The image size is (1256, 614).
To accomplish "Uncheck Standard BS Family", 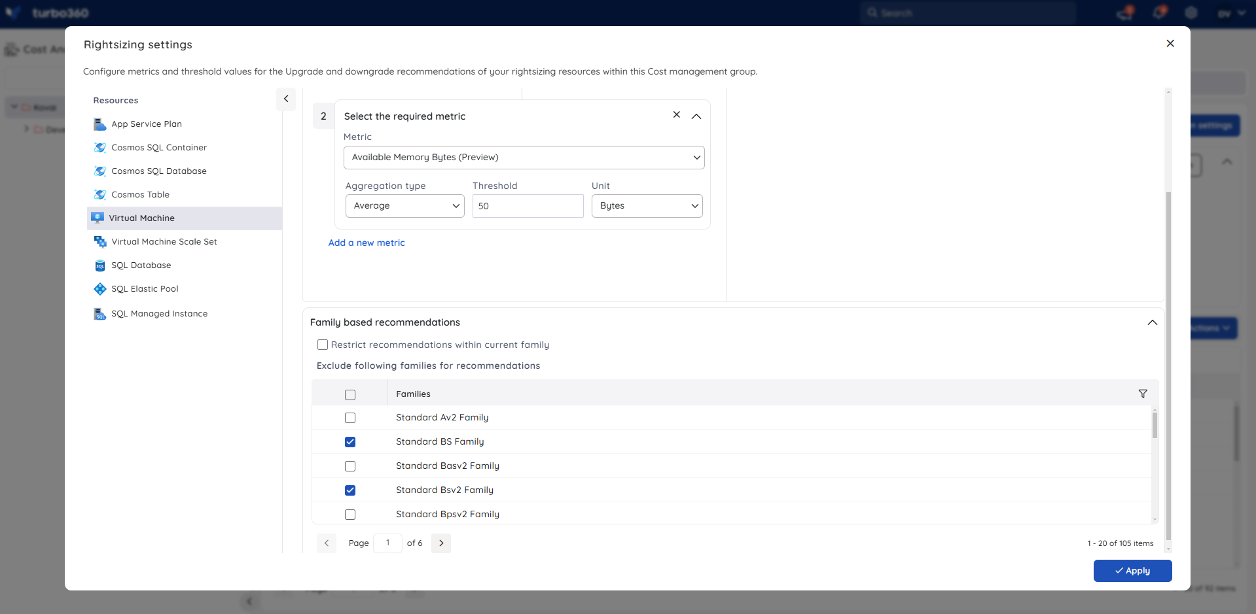I will 350,442.
